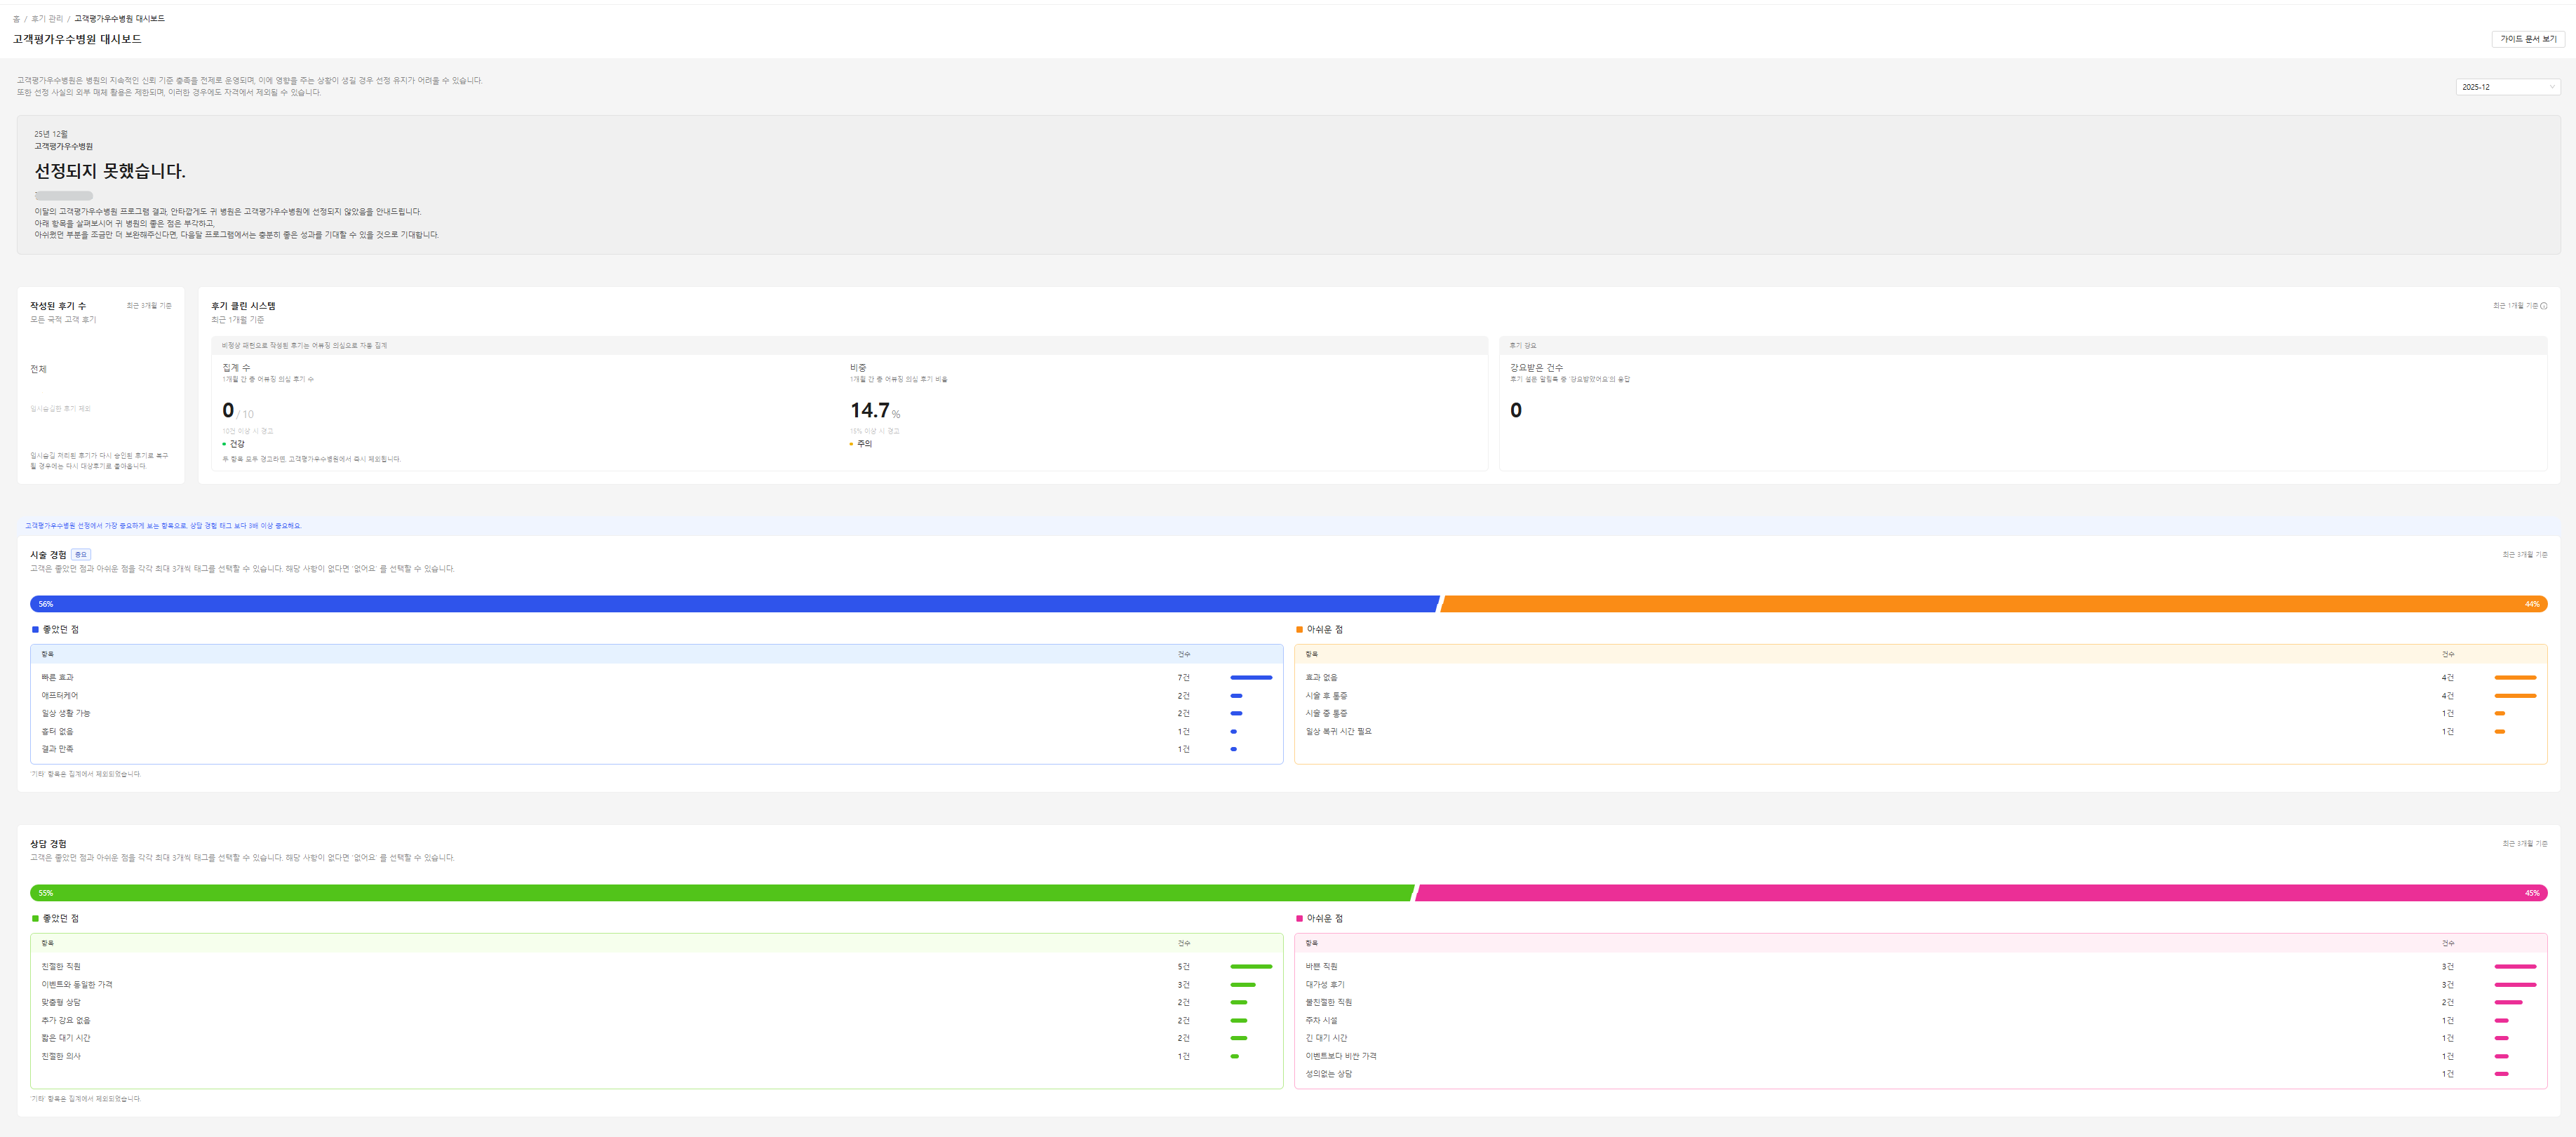
Task: Click the blue 56% progress bar segment
Action: 733,604
